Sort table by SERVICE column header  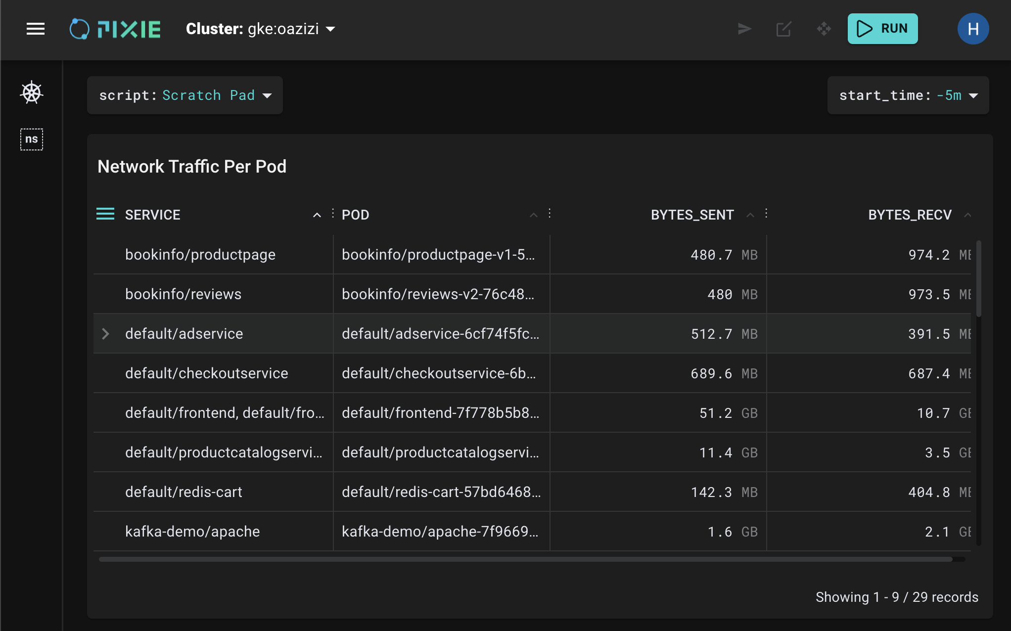click(153, 215)
